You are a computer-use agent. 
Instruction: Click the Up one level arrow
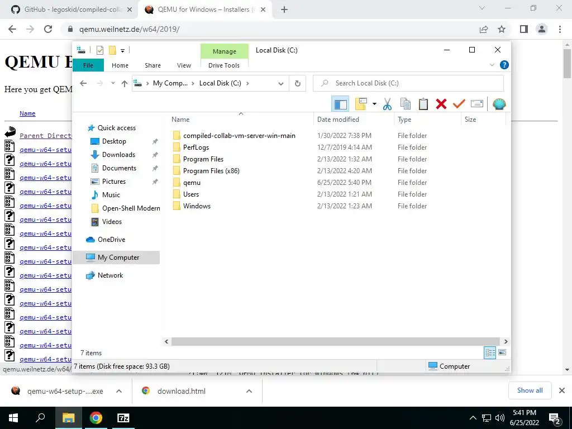125,84
